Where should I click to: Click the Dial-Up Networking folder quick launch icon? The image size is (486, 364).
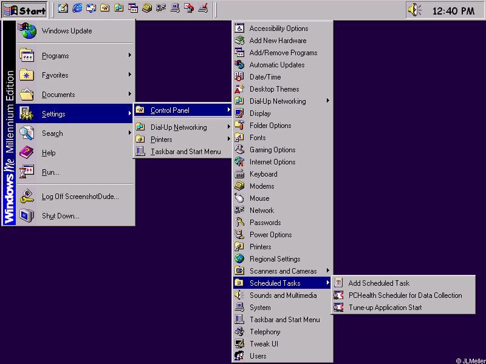coord(119,8)
